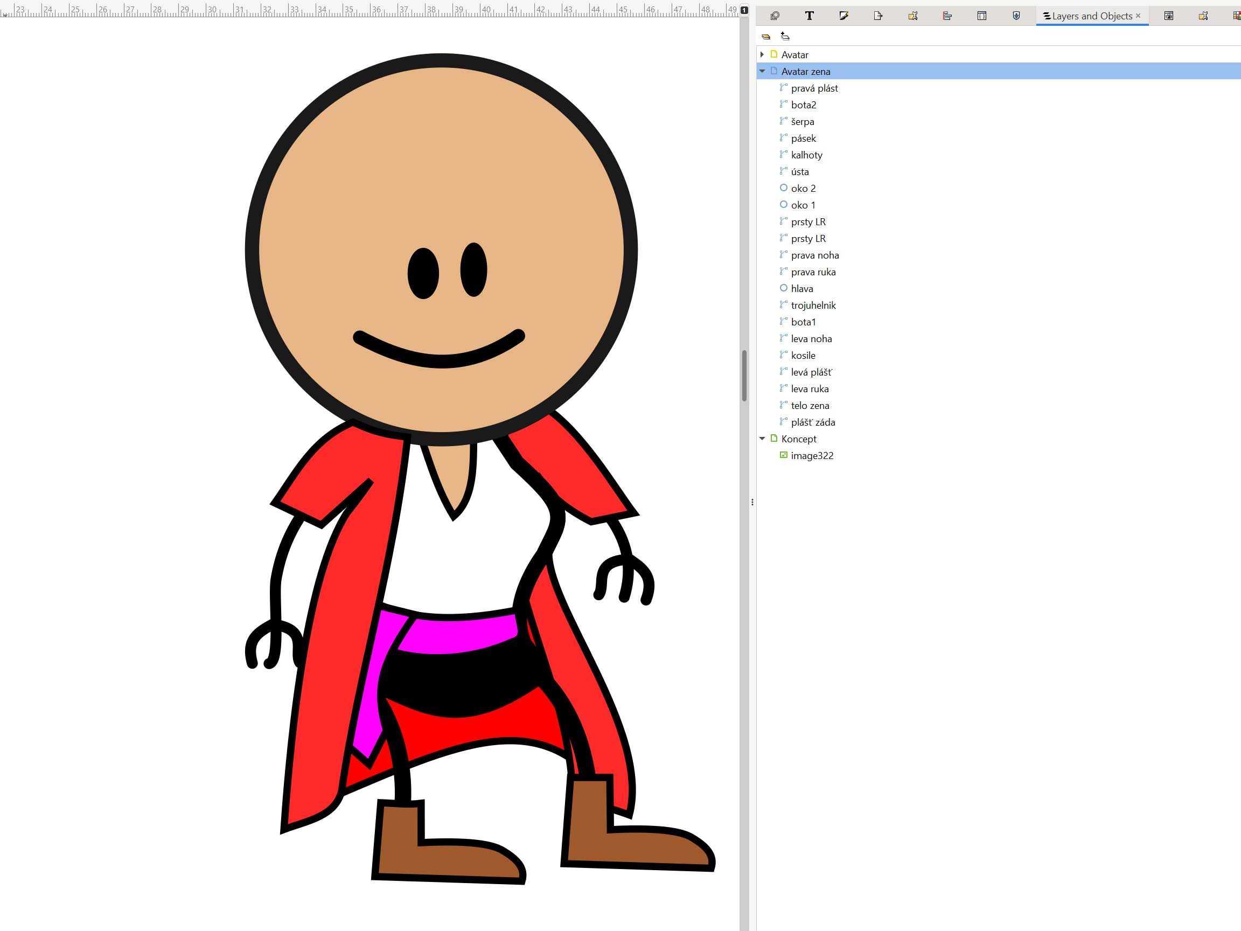Open the XML Editor dialog tab
This screenshot has width=1241, height=931.
982,16
